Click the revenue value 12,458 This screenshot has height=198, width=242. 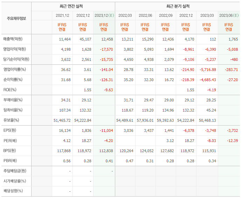107,39
